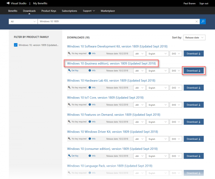The image size is (215, 179).
Task: Open Windows 10 Features on Demand title link
Action: click(114, 115)
